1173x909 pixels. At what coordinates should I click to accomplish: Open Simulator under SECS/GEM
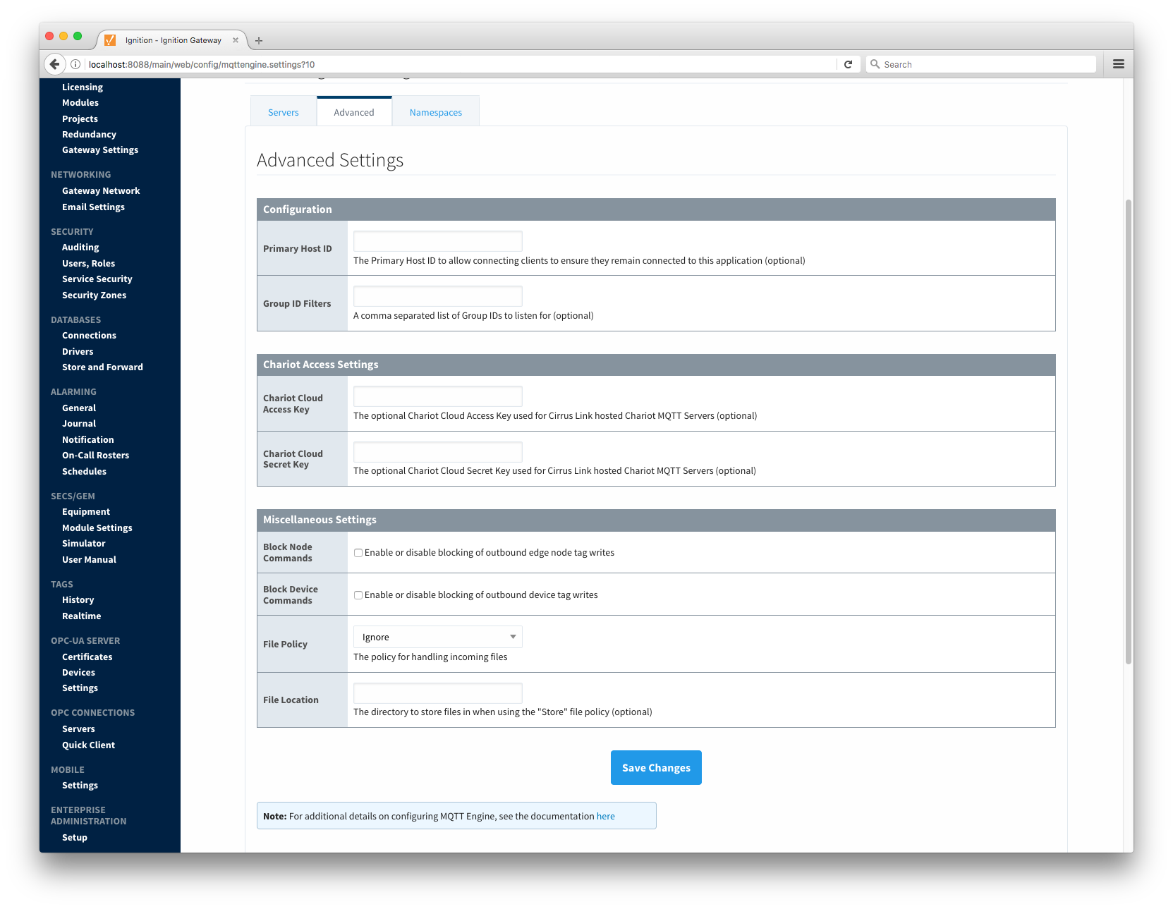pyautogui.click(x=83, y=543)
